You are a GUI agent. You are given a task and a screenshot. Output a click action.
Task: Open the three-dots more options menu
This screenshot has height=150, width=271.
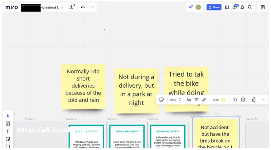tap(264, 100)
